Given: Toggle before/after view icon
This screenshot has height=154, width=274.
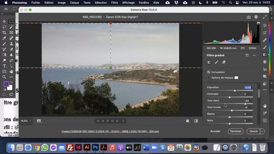Looking at the screenshot, I should click(196, 121).
